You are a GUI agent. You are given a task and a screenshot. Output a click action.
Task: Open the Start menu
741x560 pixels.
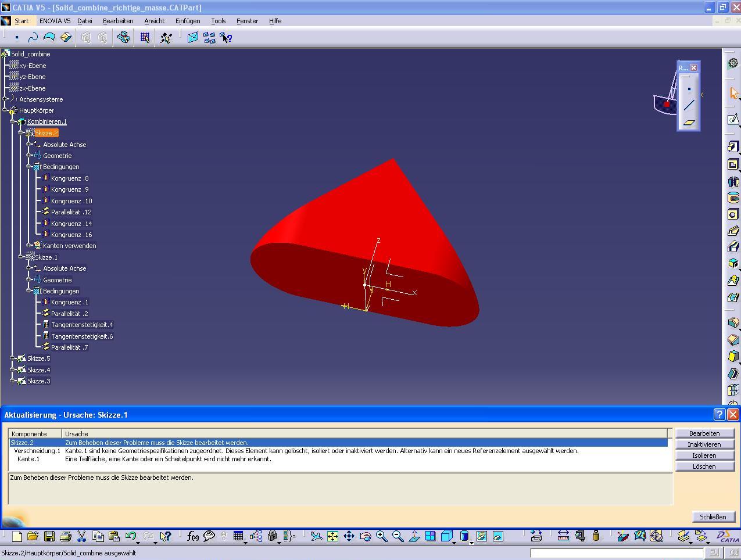(x=22, y=21)
